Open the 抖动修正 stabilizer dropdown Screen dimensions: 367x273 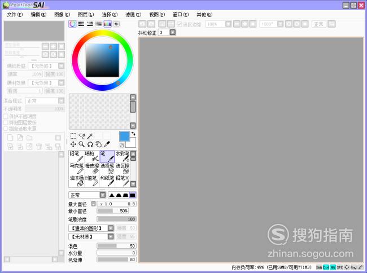point(173,32)
